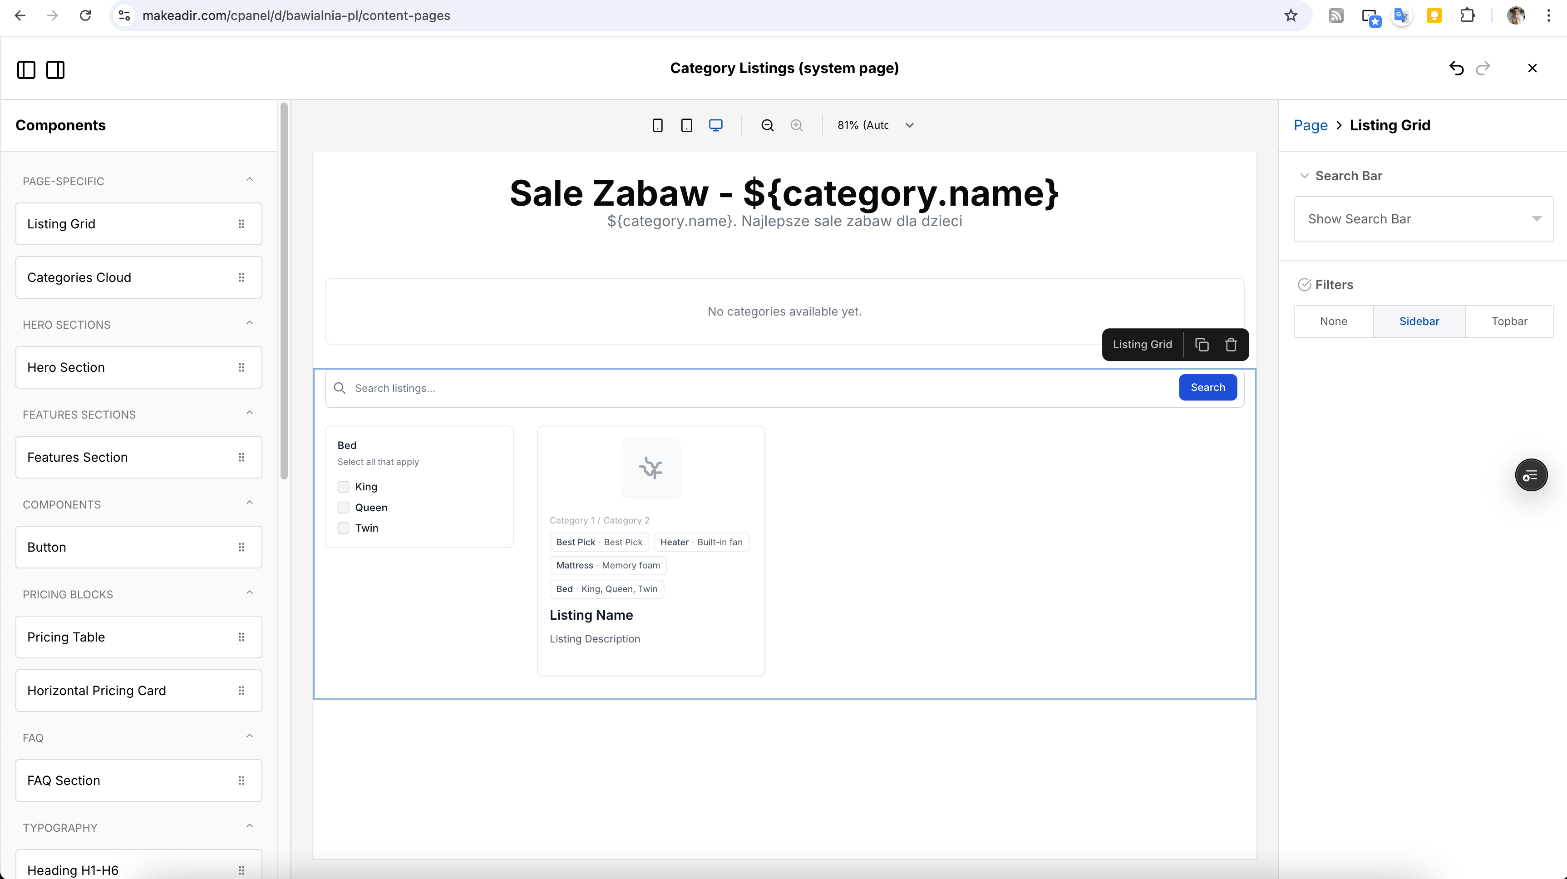
Task: Select None for filters layout
Action: pos(1333,321)
